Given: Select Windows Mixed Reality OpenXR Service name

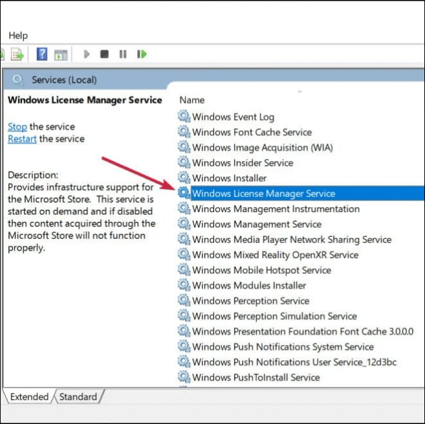Looking at the screenshot, I should point(276,255).
